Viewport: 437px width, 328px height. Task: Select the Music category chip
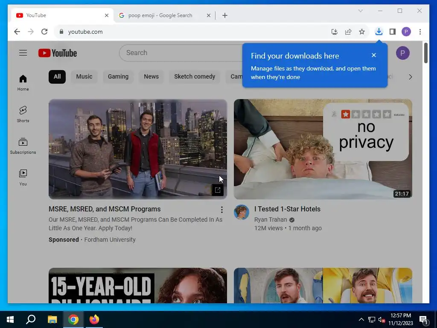[x=84, y=77]
